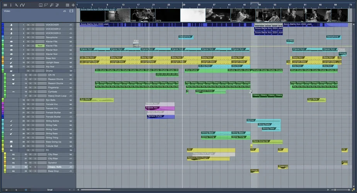Image resolution: width=357 pixels, height=193 pixels.
Task: Toggle the automation curve icon
Action: (22, 5)
